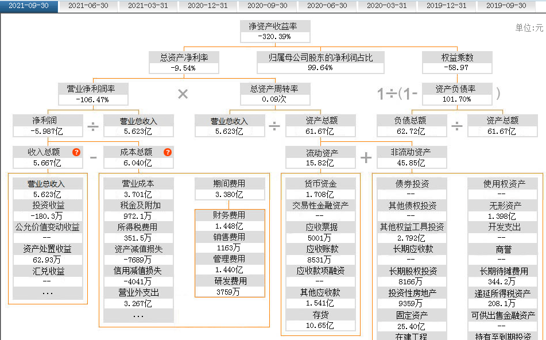Switch to the 2021-06-30 report tab
Image resolution: width=546 pixels, height=340 pixels.
click(88, 6)
